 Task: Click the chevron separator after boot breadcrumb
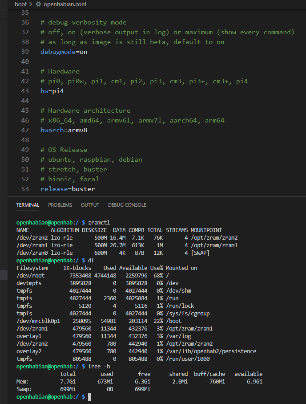click(x=31, y=4)
